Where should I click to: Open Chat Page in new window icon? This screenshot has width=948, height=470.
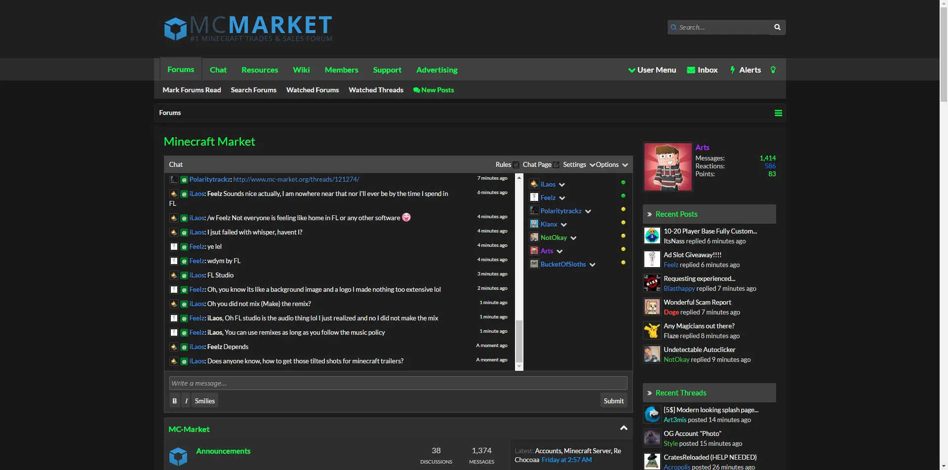[556, 165]
